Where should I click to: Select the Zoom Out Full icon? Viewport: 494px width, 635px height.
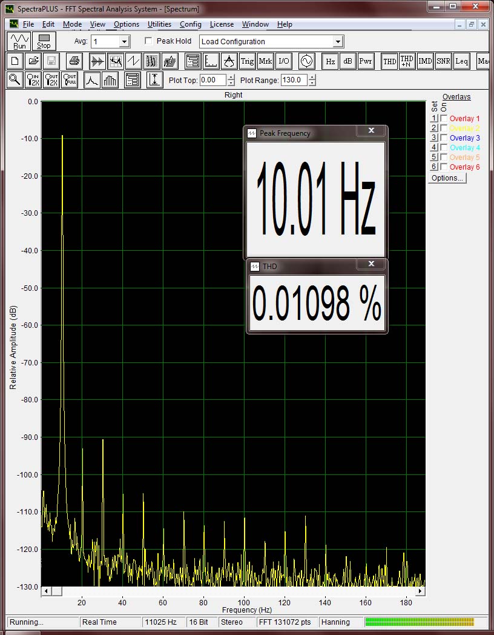coord(70,80)
